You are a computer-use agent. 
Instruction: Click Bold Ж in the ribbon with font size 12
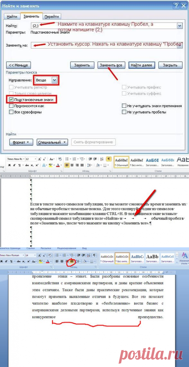click(10, 165)
